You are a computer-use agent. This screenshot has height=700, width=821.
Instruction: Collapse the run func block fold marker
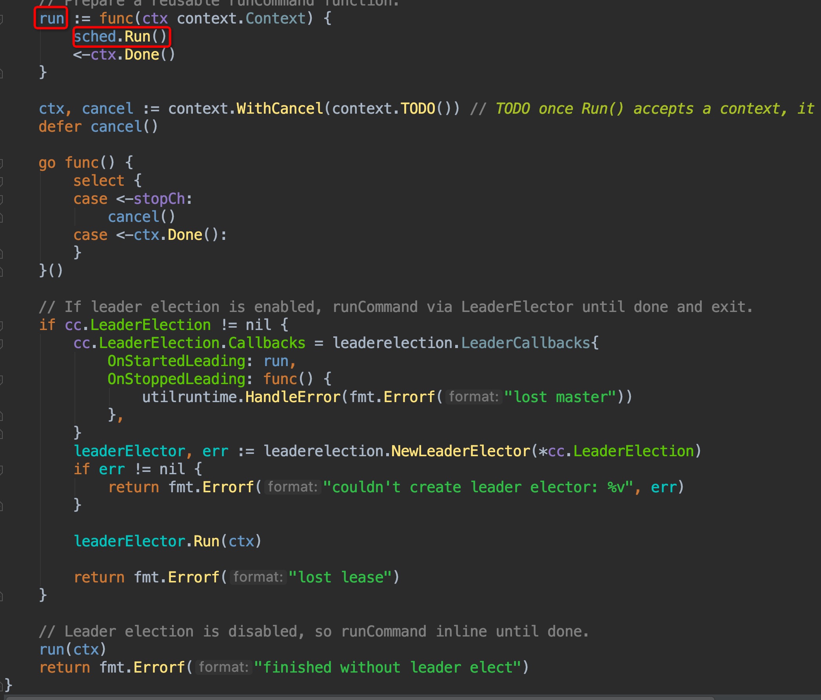[x=2, y=19]
